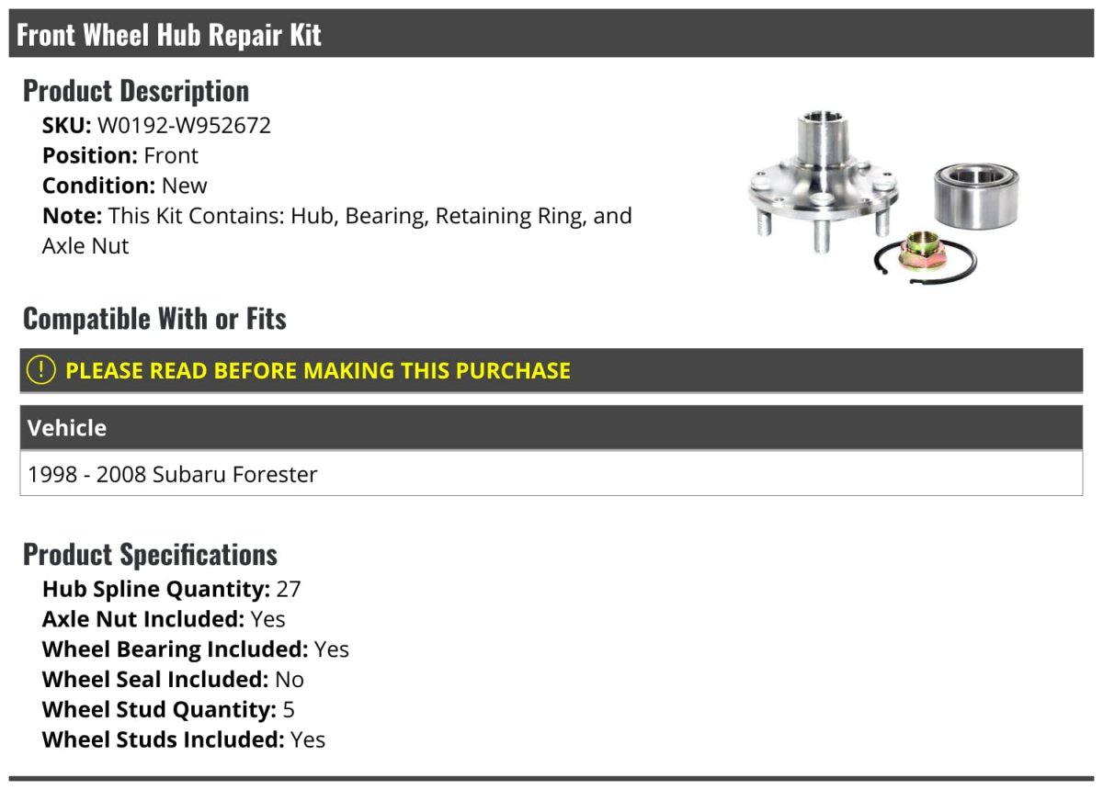The image size is (1103, 790).
Task: Click the Hub Spline Quantity specification
Action: (172, 589)
